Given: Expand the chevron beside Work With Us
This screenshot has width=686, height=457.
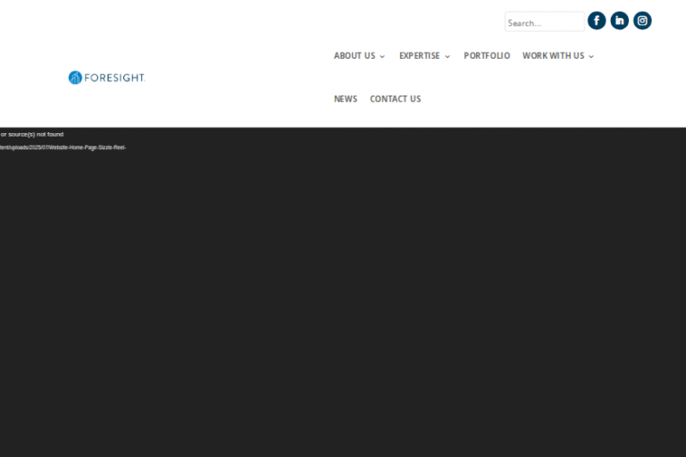Looking at the screenshot, I should [591, 56].
